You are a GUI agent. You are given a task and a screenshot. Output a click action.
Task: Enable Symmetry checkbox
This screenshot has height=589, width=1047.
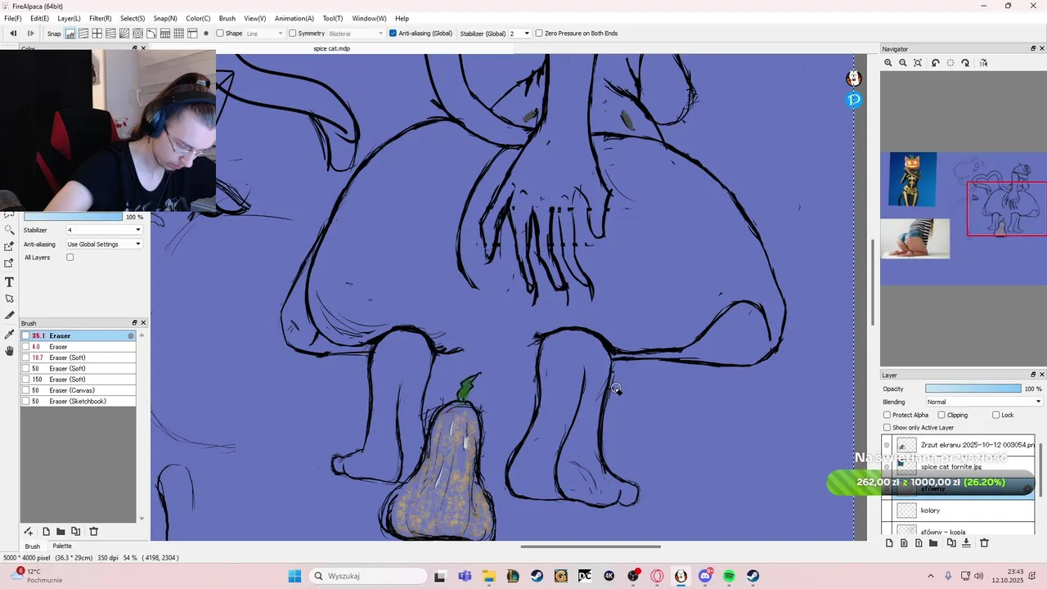(293, 34)
